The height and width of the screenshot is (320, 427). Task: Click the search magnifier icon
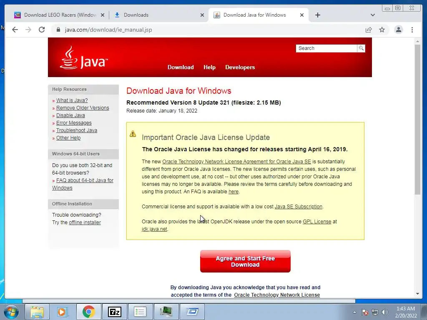point(361,48)
